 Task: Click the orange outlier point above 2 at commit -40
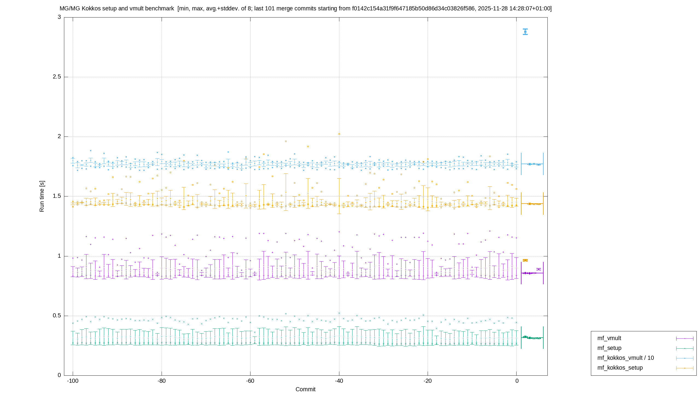tap(339, 134)
